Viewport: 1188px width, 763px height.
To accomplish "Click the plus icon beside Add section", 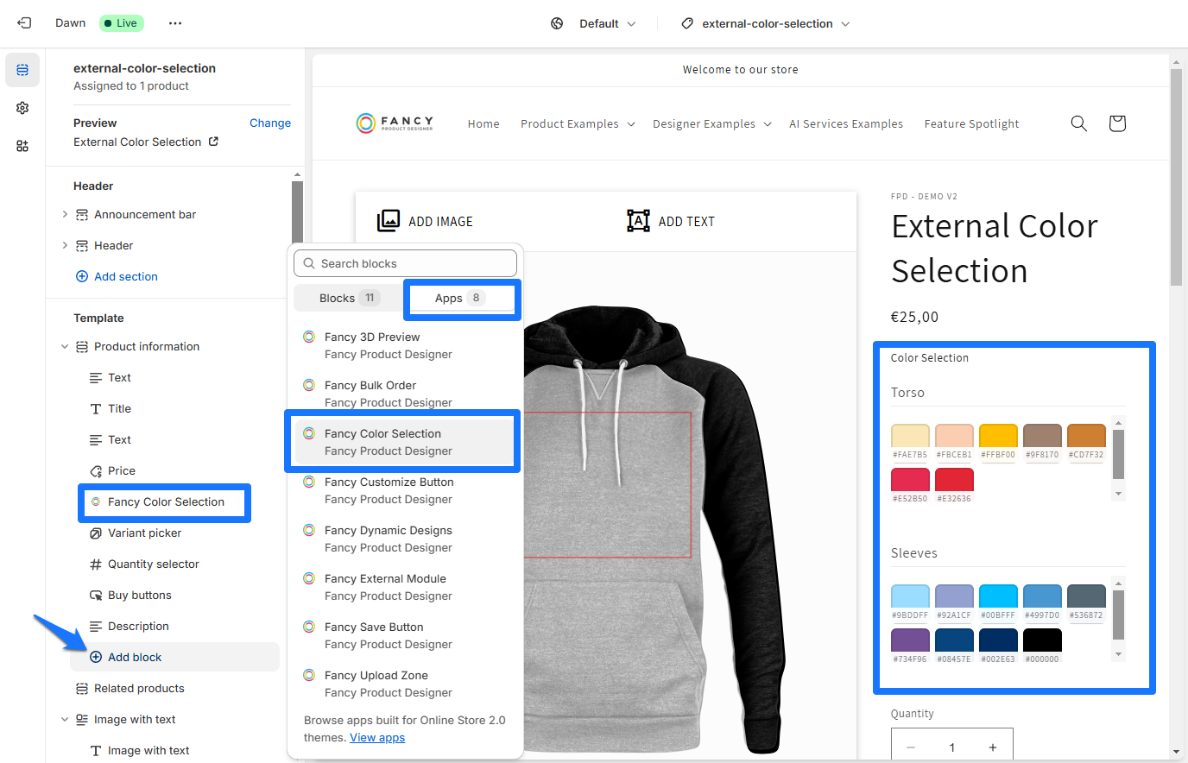I will point(82,276).
